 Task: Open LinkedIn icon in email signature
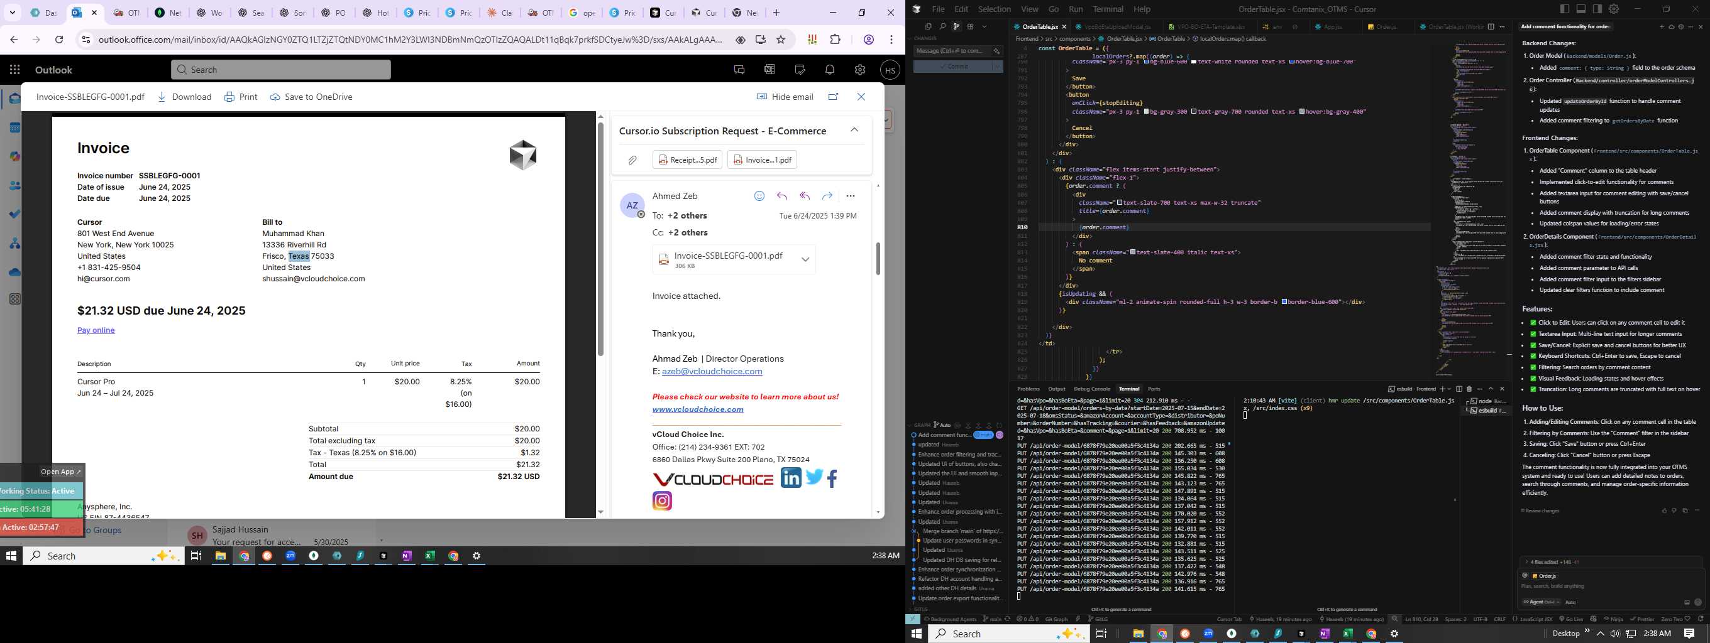[791, 477]
